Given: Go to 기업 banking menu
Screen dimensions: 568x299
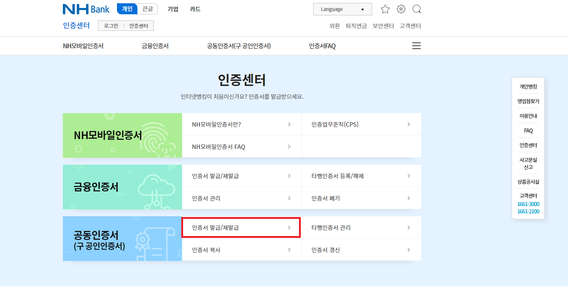Looking at the screenshot, I should click(x=173, y=9).
